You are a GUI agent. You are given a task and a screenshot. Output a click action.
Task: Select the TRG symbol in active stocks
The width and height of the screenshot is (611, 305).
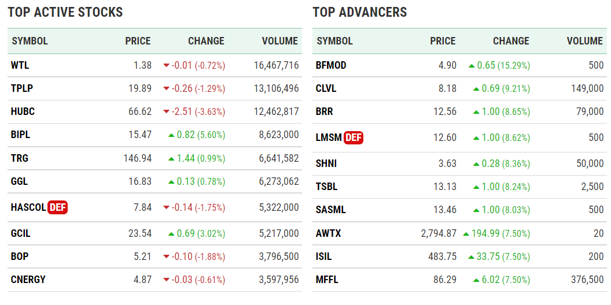coord(19,158)
